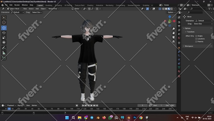Switch to wireframe viewport shading
Image resolution: width=214 pixels, height=121 pixels.
tap(163, 9)
